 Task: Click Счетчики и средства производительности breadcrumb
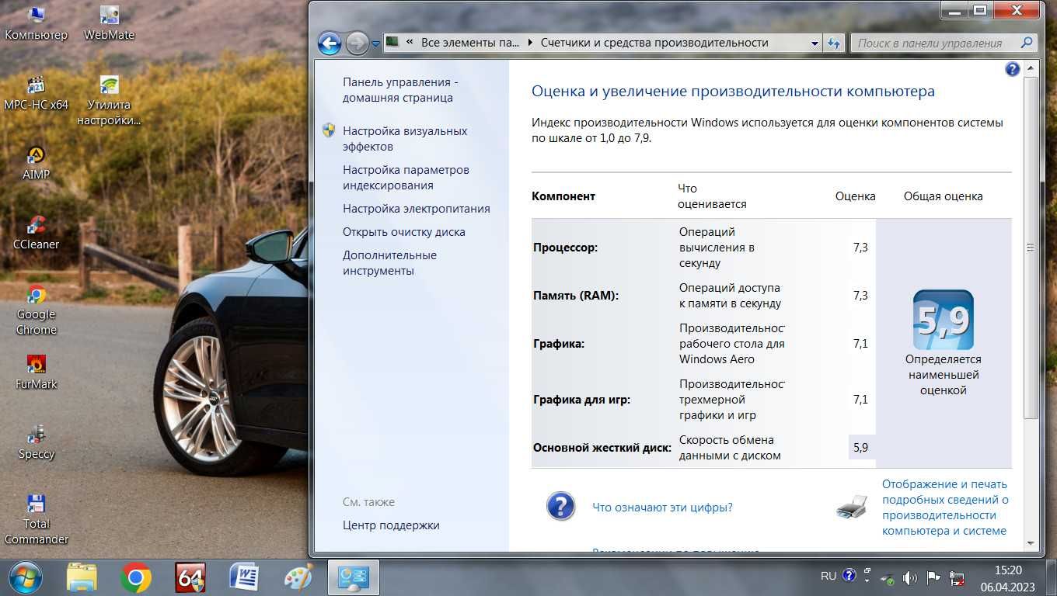654,43
